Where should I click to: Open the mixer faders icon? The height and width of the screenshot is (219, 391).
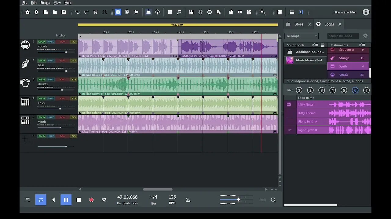point(200,12)
